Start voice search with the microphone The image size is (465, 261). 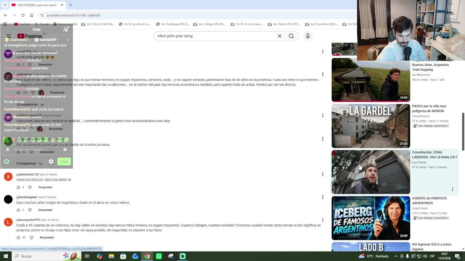pos(308,36)
